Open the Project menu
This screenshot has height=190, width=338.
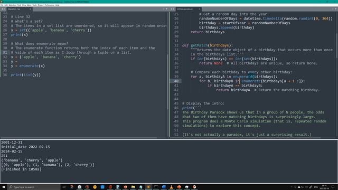coord(41,5)
